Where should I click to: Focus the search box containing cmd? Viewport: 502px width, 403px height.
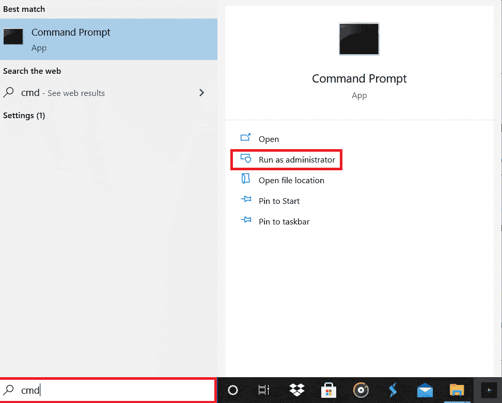pos(107,390)
